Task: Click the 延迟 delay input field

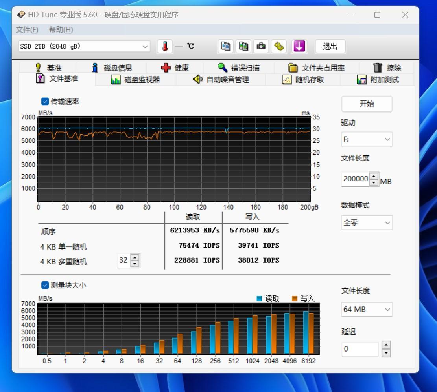Action: [x=360, y=349]
